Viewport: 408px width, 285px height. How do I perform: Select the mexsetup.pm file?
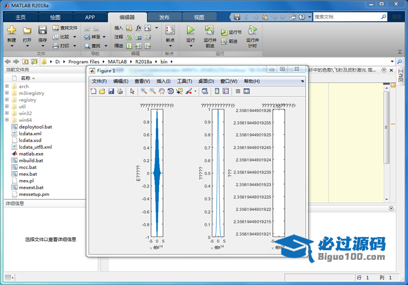(x=34, y=194)
